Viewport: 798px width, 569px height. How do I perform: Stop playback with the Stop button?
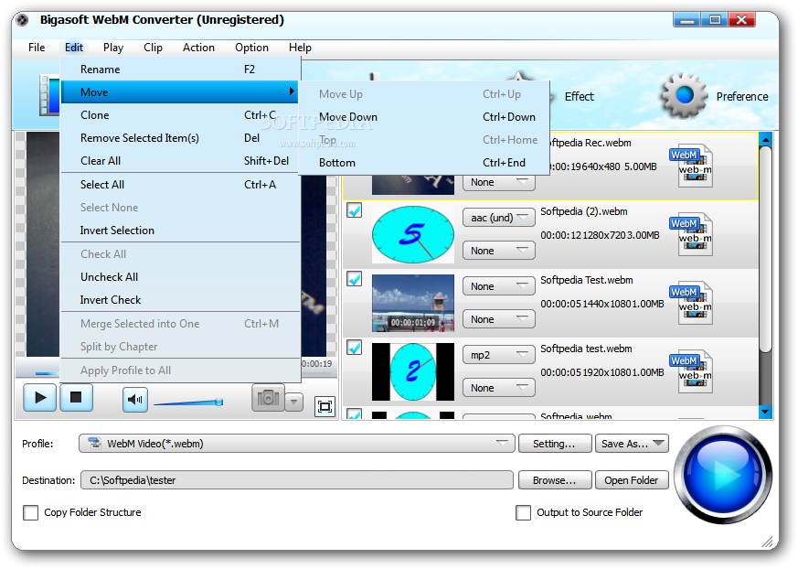(x=77, y=397)
